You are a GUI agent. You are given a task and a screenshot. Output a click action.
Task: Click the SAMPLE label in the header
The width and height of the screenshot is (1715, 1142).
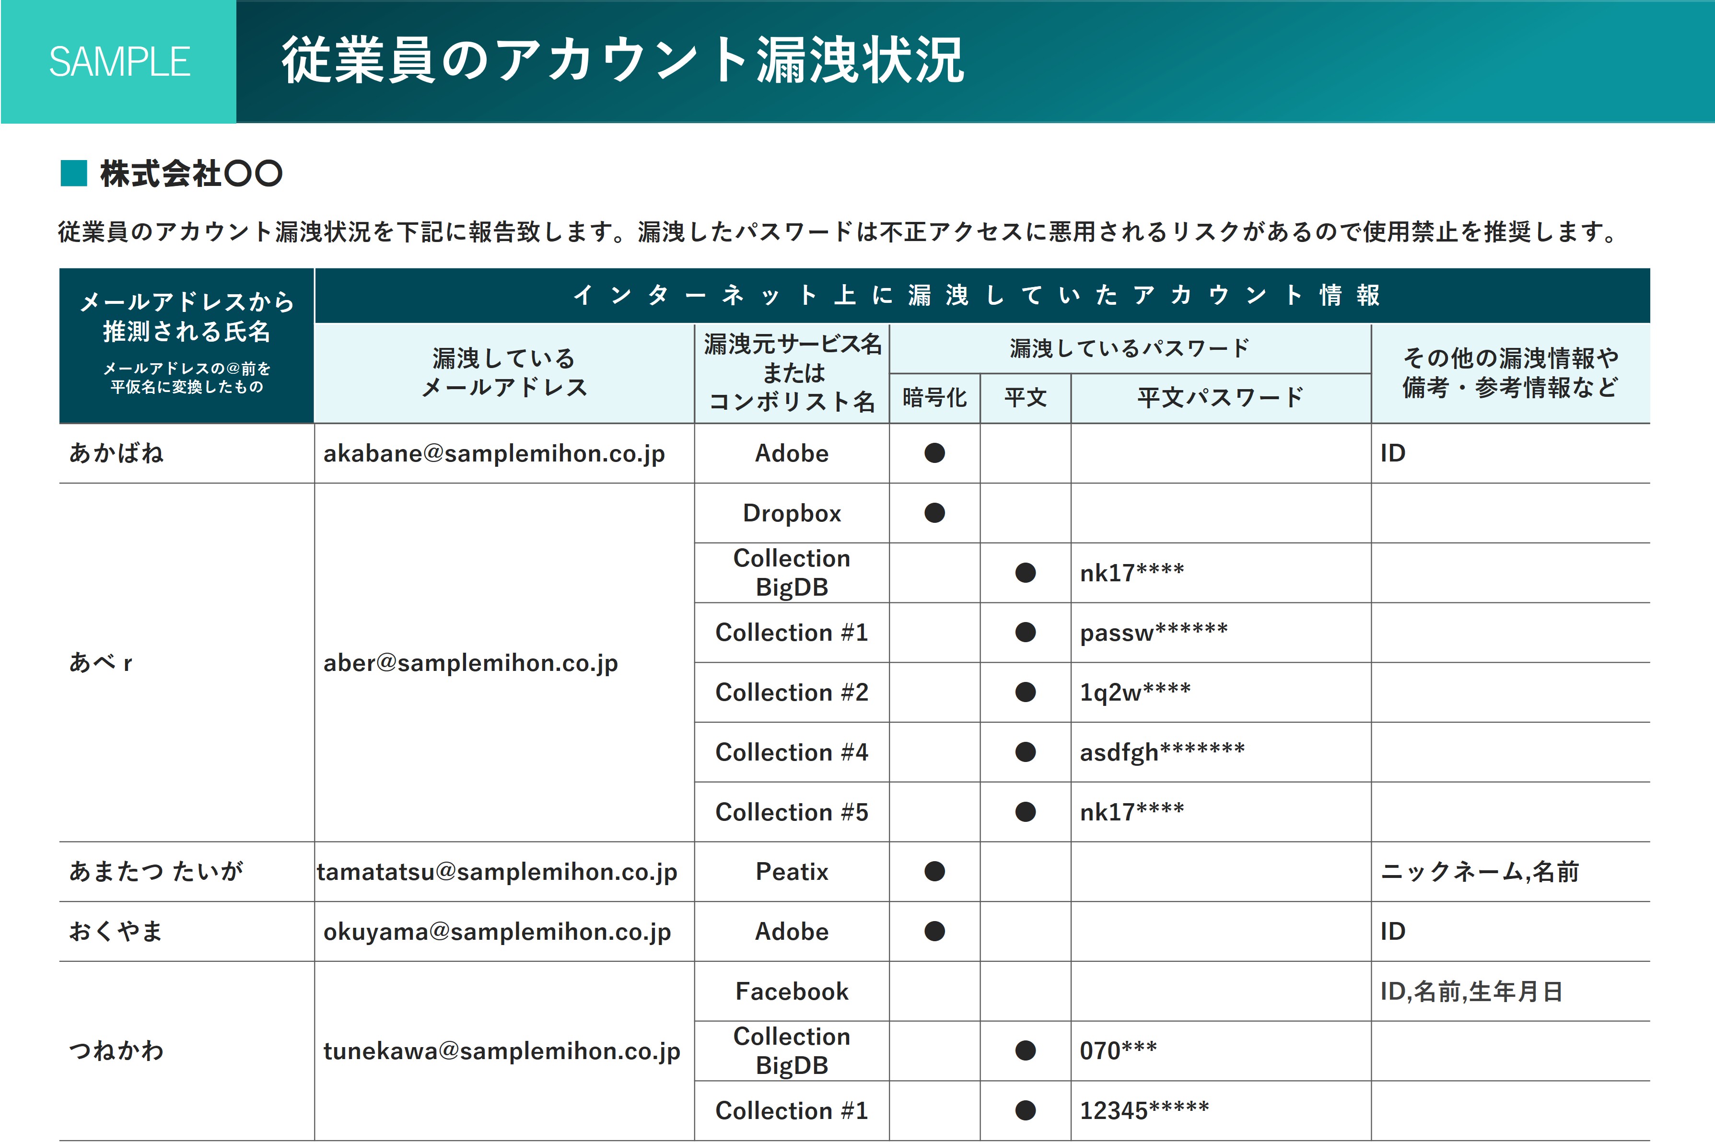pos(119,62)
